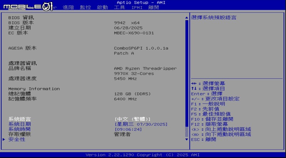
Task: Click the Version 2.22.1290 copyright footer
Action: tap(143, 155)
